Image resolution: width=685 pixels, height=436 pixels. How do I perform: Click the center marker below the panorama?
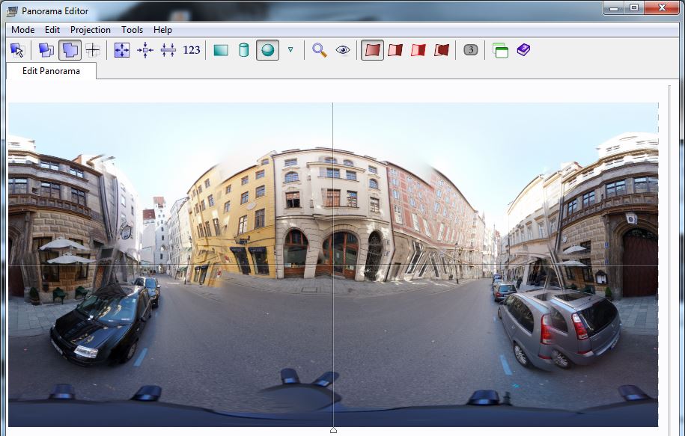(333, 430)
